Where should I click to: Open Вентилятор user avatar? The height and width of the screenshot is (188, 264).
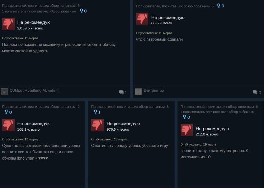[x=138, y=92]
